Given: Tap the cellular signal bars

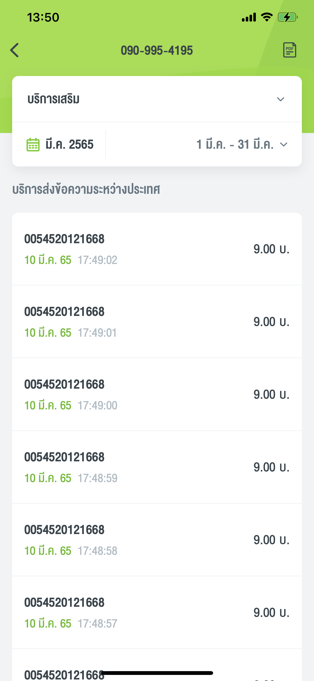Looking at the screenshot, I should (249, 17).
